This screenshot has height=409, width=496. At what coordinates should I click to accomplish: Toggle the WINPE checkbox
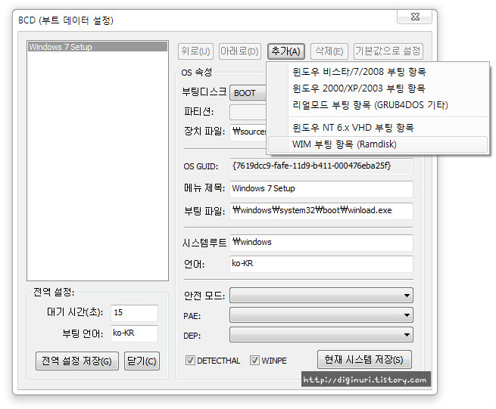click(268, 361)
